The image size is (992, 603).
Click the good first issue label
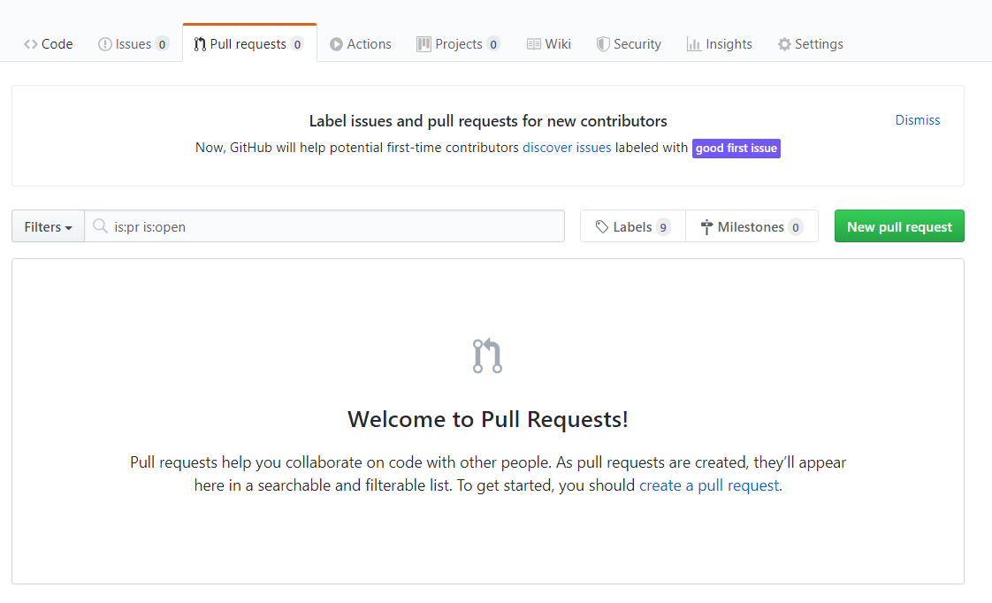point(736,148)
